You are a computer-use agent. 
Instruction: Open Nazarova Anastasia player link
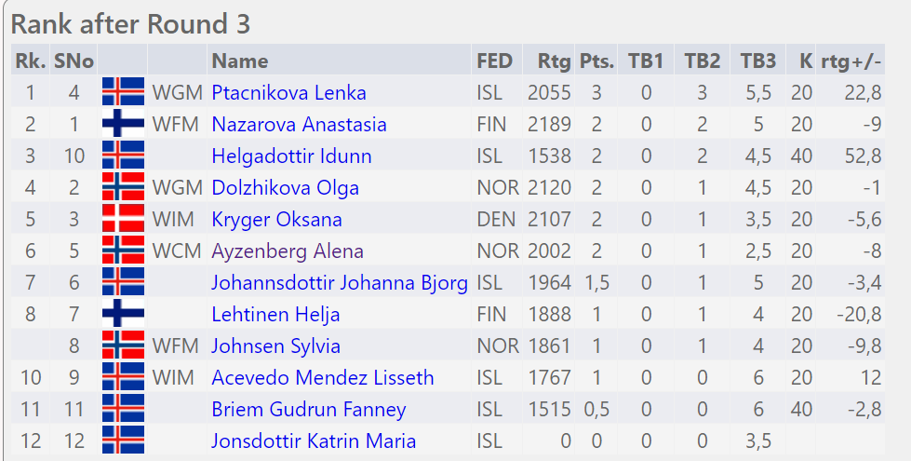point(299,124)
